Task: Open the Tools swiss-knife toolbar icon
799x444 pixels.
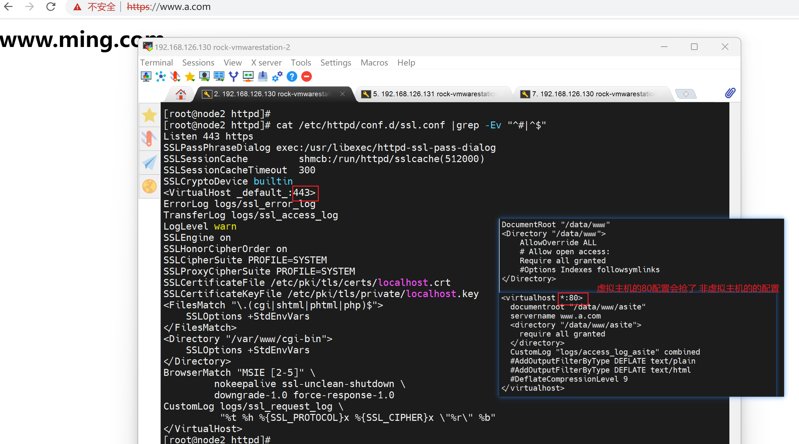Action: point(175,77)
